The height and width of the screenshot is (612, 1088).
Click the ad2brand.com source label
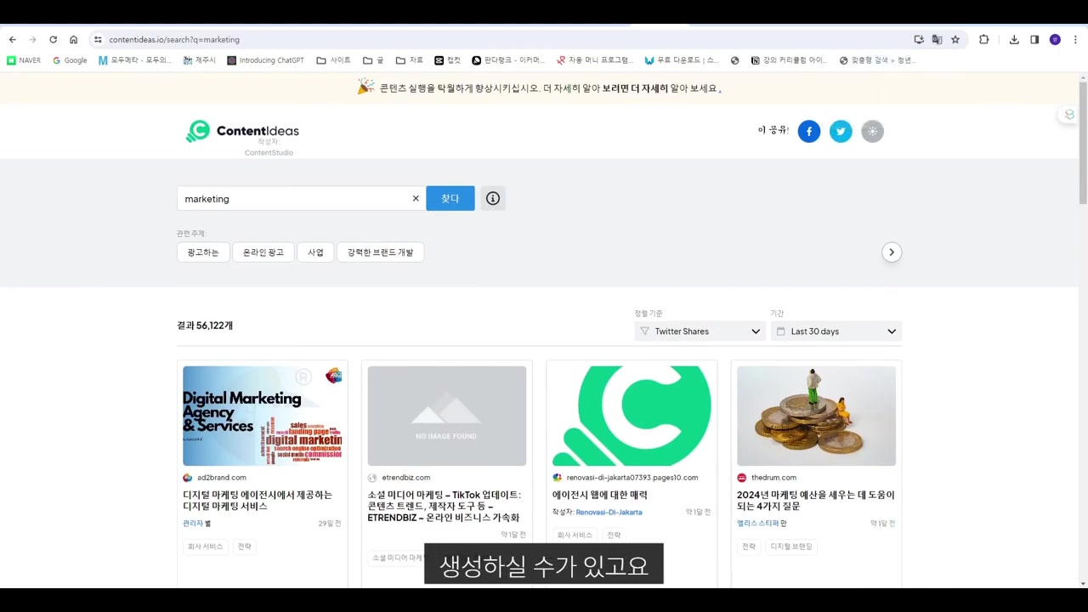[222, 478]
